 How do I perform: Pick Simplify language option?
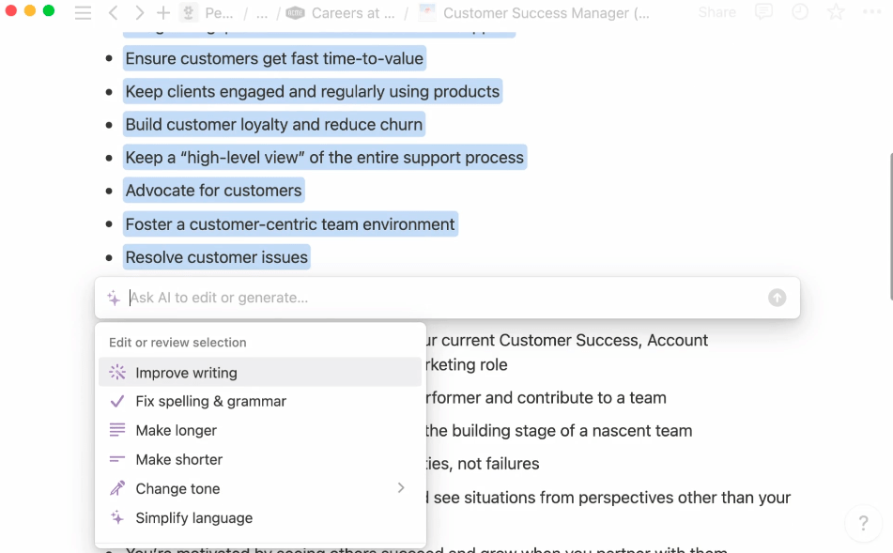click(193, 517)
